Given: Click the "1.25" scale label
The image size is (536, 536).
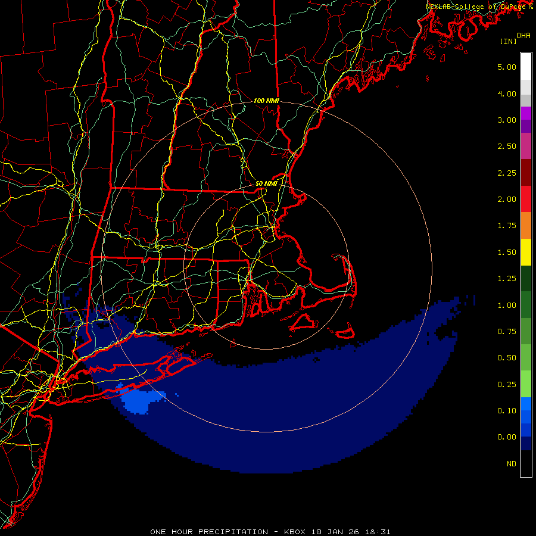Looking at the screenshot, I should pos(507,279).
